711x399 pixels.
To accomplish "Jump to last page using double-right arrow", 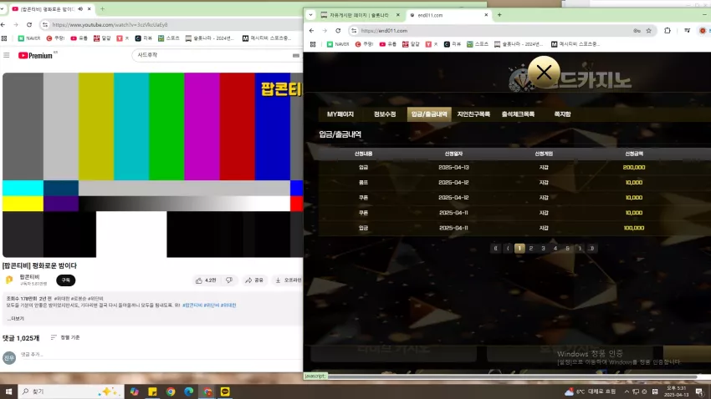I will pos(591,249).
